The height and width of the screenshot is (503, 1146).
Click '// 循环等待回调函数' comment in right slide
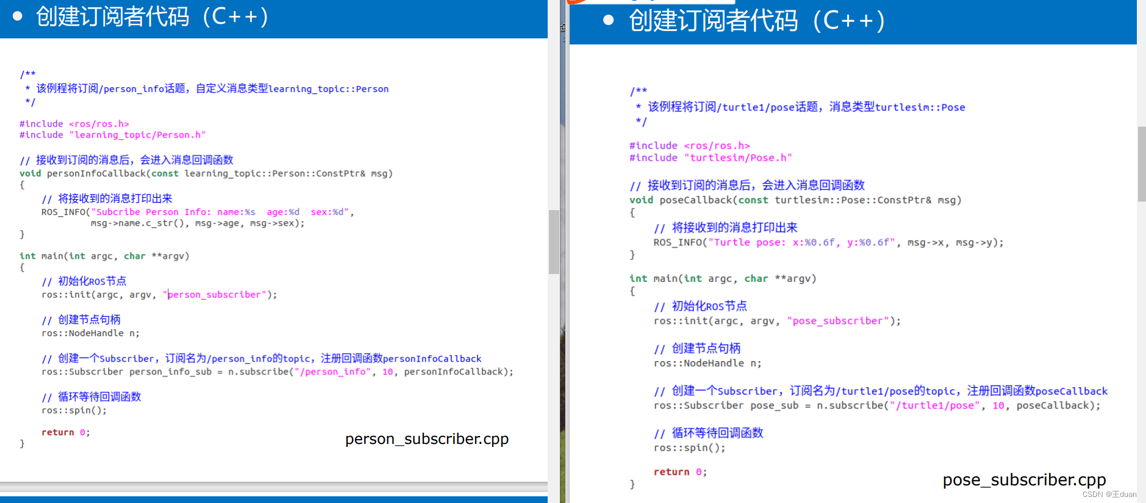point(709,433)
